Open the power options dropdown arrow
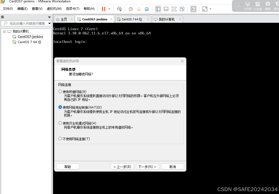The image size is (279, 194). point(109,9)
